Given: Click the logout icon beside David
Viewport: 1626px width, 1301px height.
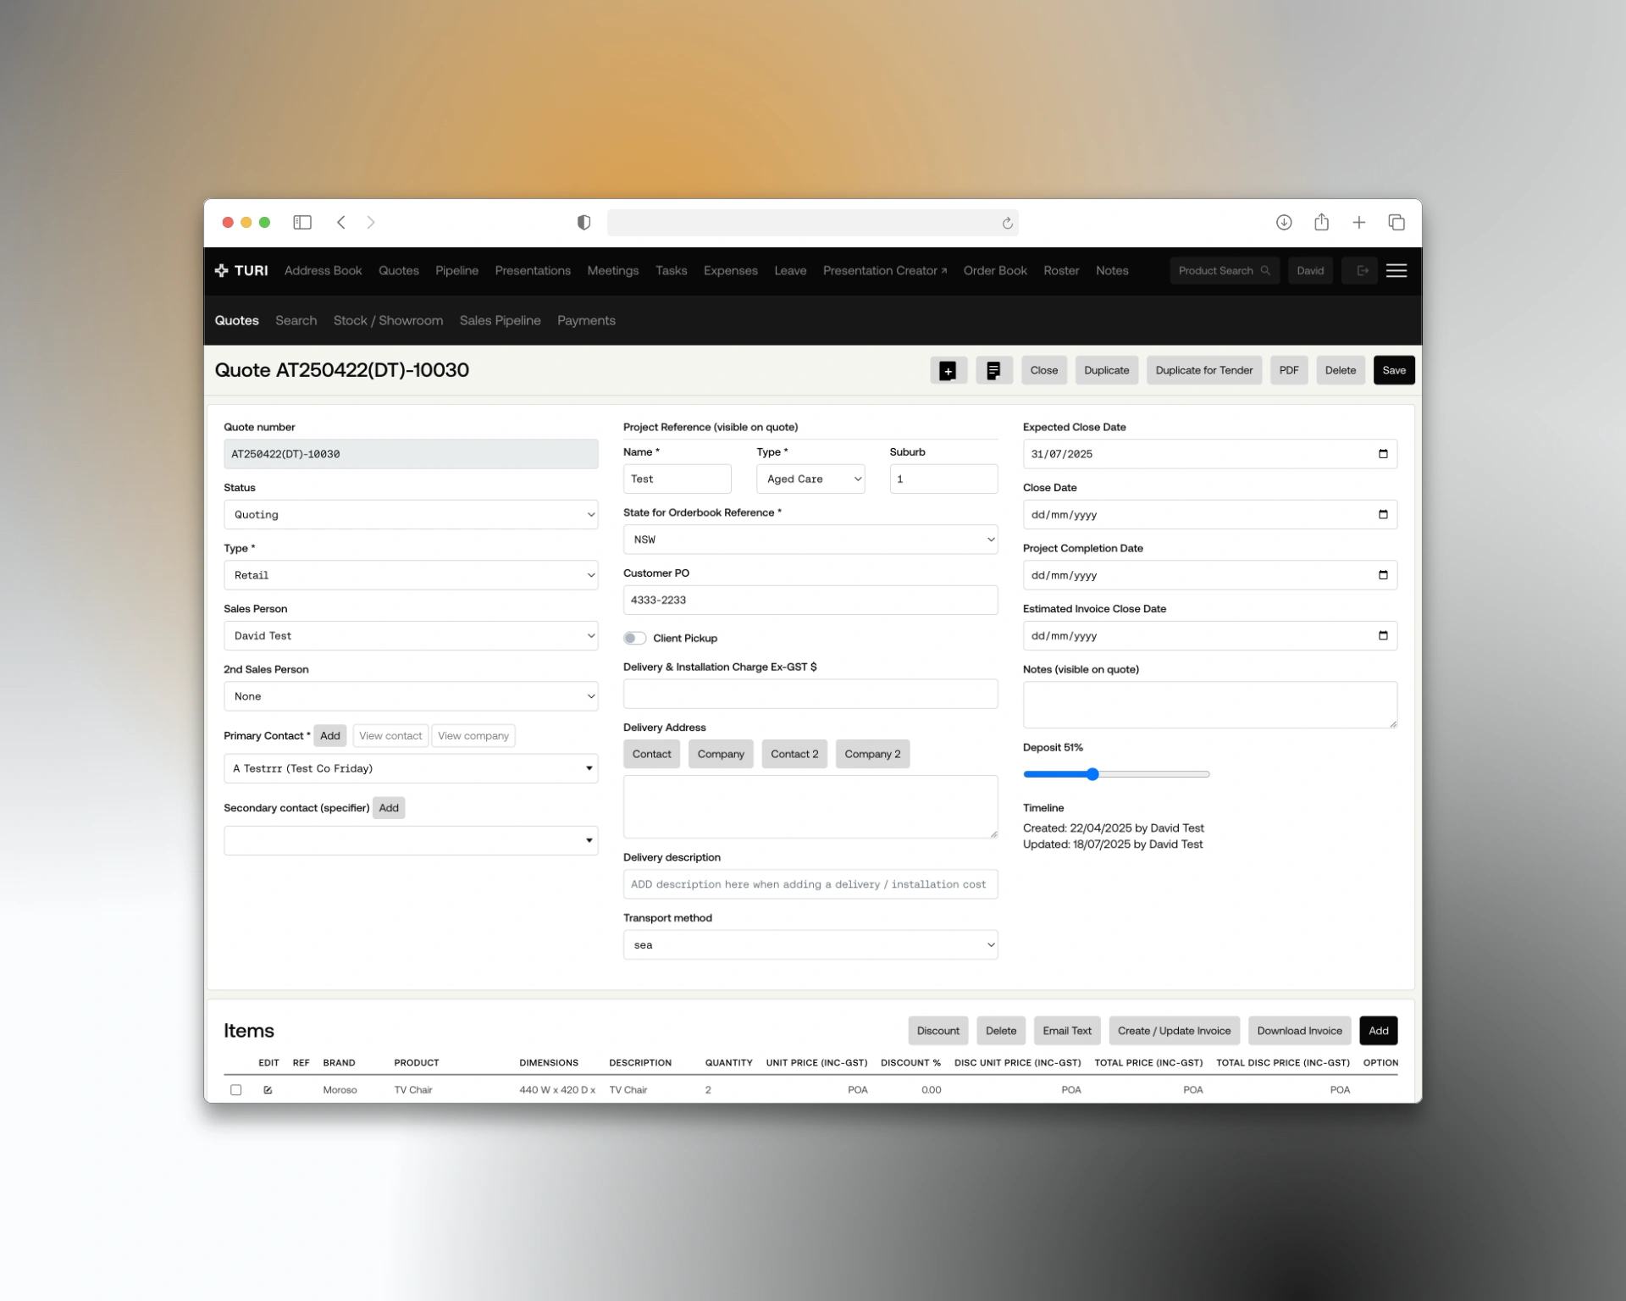Looking at the screenshot, I should 1360,270.
